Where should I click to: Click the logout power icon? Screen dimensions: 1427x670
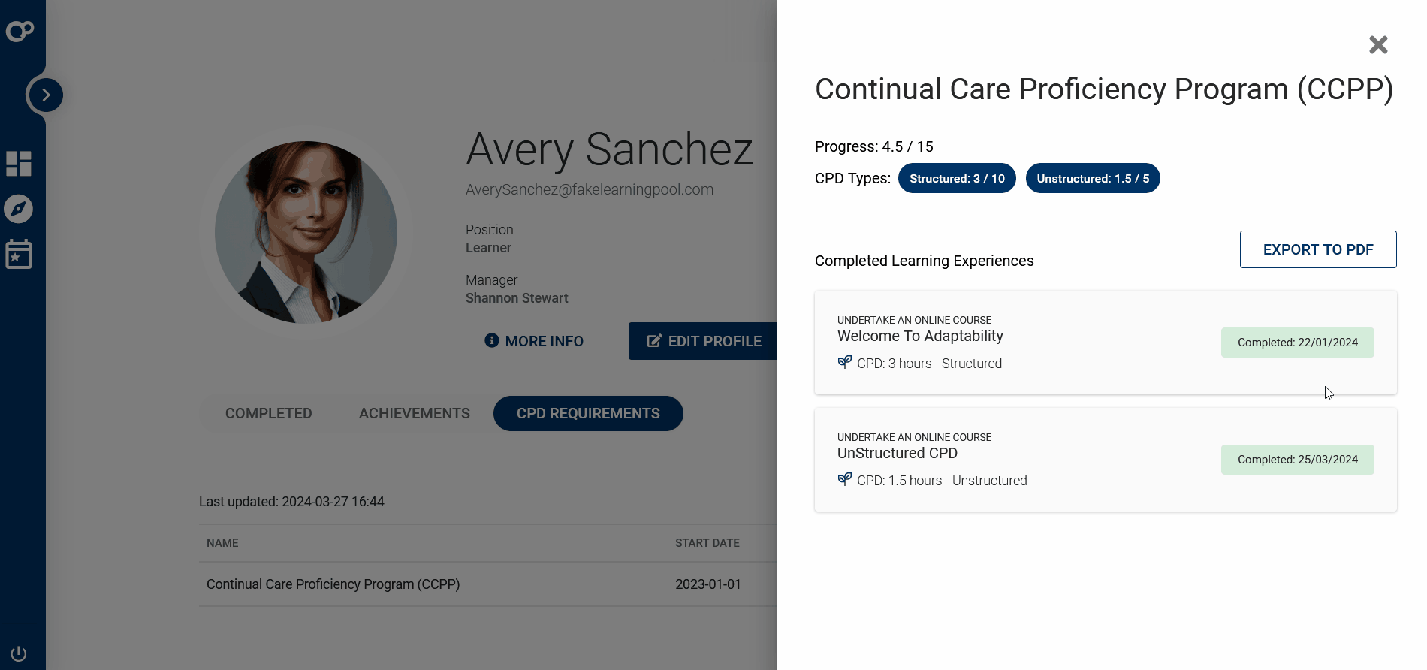click(19, 653)
